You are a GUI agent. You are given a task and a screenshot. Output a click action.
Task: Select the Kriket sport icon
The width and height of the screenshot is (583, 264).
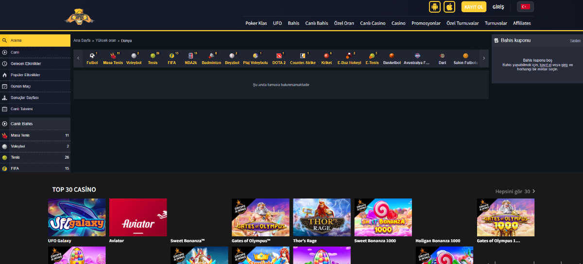coord(326,59)
